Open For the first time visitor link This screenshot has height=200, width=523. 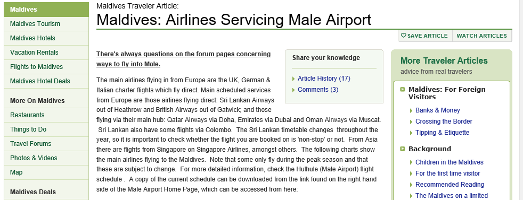[x=447, y=173]
